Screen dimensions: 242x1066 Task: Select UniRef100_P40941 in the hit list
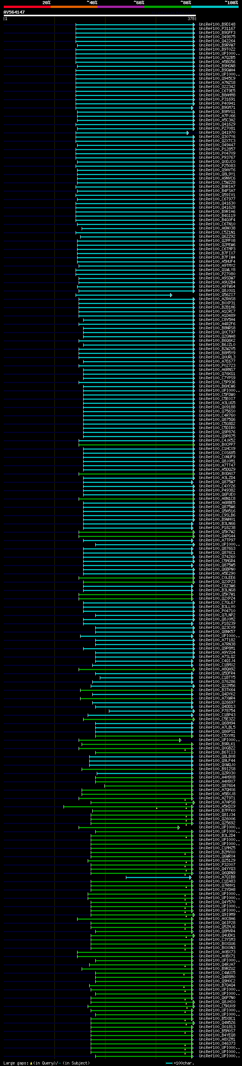tap(217, 104)
